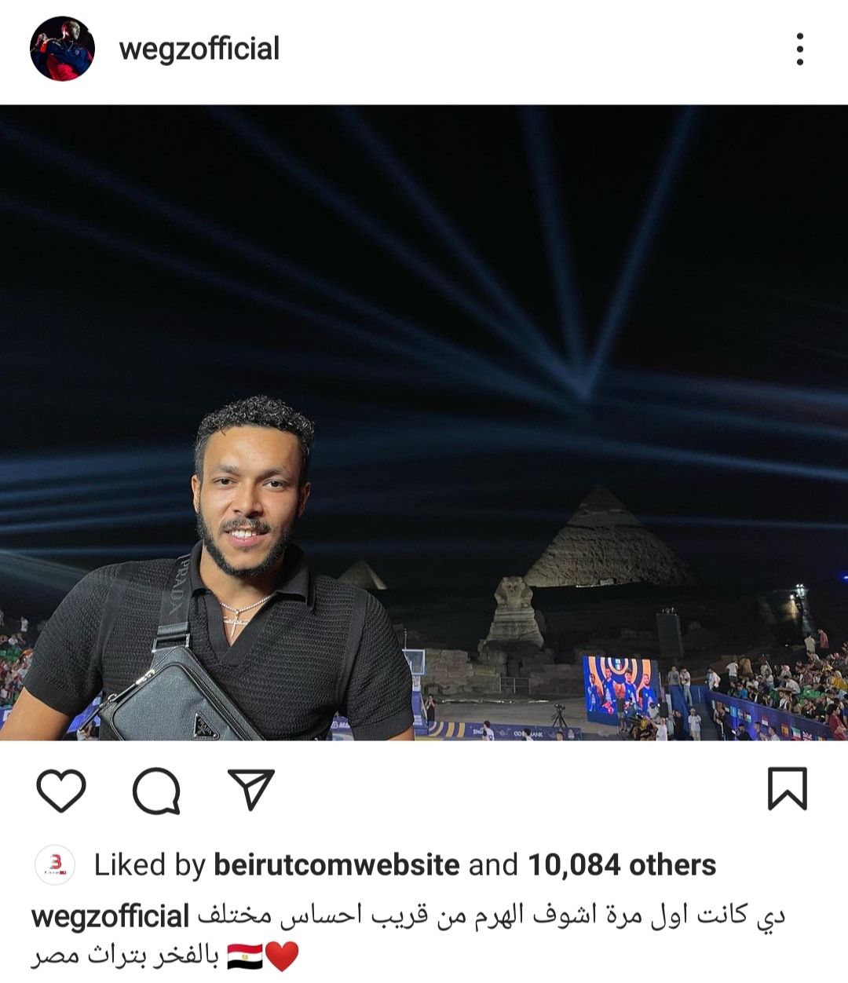Tap the Egypt flag emoji in caption
Screen dimensions: 848x983
coord(245,956)
